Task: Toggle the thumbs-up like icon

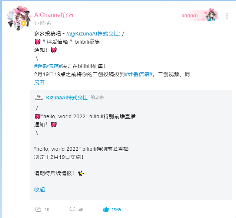Action: pos(106,209)
